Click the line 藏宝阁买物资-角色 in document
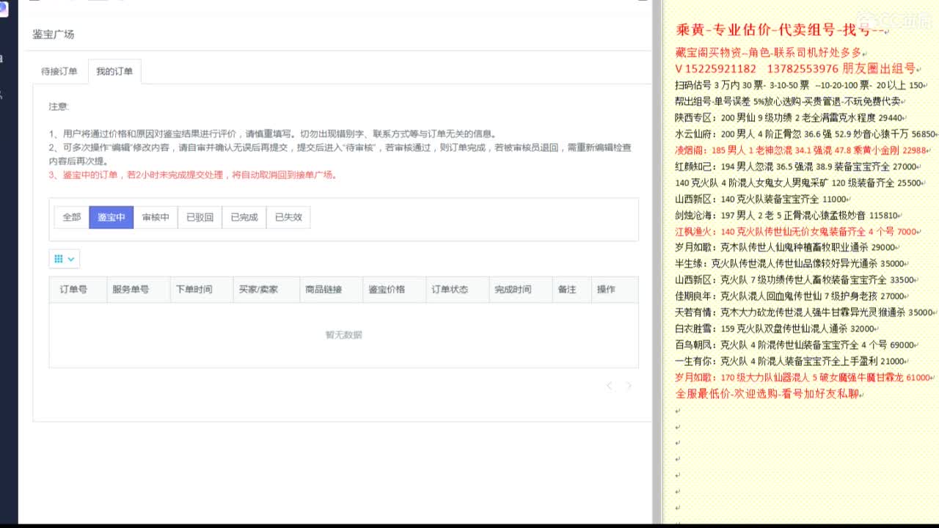This screenshot has height=528, width=939. coord(769,53)
